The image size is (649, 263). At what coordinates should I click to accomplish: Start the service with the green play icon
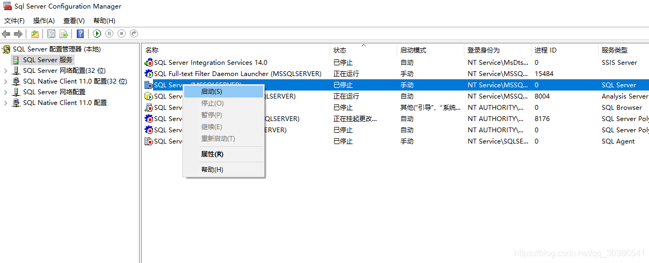(97, 34)
